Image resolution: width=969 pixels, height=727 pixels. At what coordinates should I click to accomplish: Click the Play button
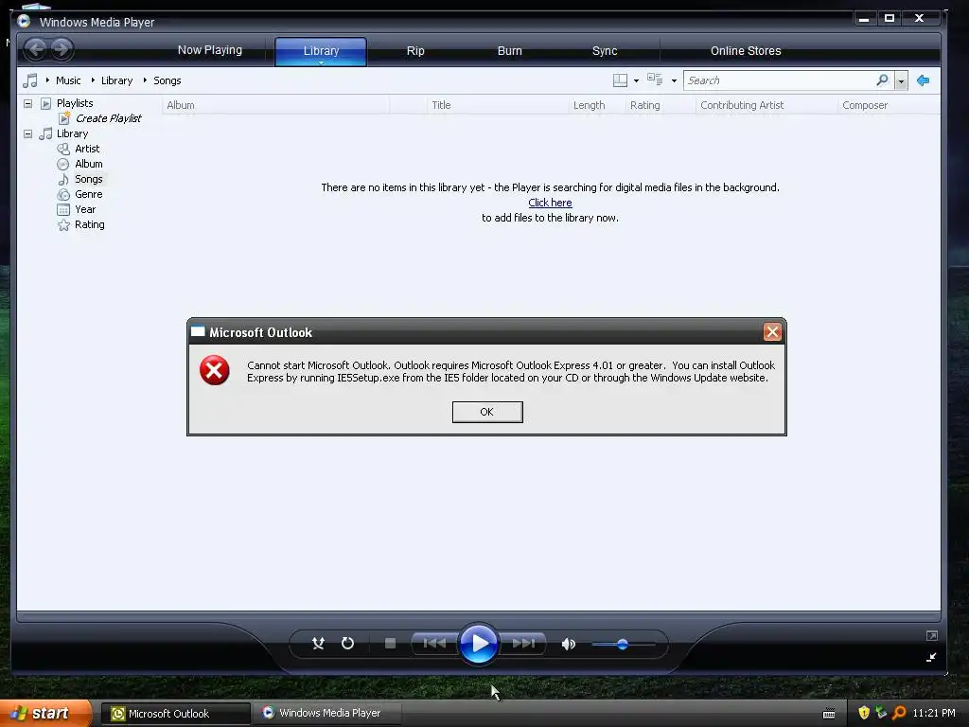(479, 644)
